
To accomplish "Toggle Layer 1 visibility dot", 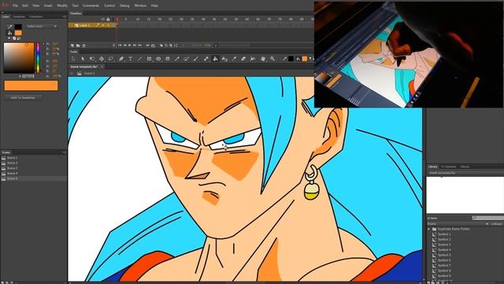I will (x=103, y=25).
